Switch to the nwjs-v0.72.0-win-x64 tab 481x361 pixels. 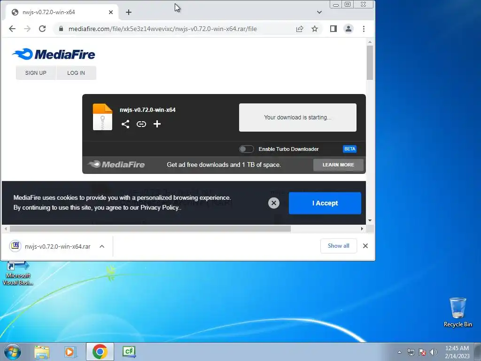coord(62,12)
